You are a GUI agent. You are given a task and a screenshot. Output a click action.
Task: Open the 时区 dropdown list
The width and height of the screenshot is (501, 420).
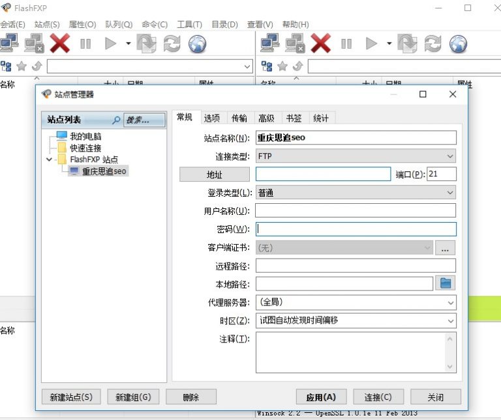tap(356, 320)
